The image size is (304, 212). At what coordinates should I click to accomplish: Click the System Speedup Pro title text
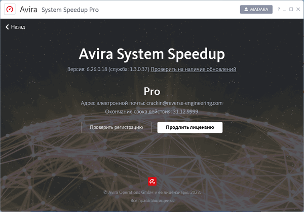(x=70, y=10)
